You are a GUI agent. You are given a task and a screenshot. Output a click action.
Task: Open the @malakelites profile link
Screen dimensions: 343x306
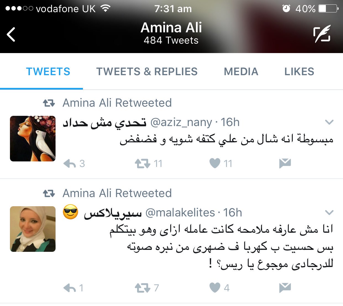180,213
